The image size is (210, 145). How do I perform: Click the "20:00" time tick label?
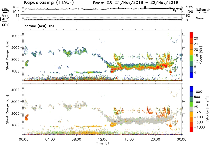coord(155,140)
